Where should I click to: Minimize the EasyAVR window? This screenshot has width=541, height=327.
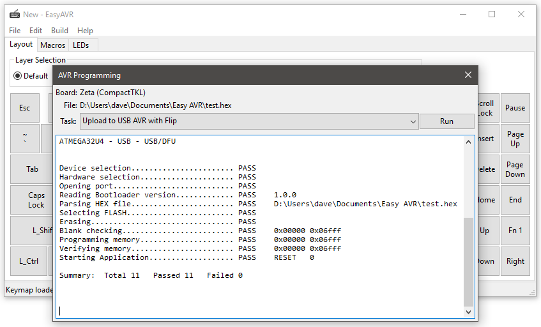[x=463, y=14]
